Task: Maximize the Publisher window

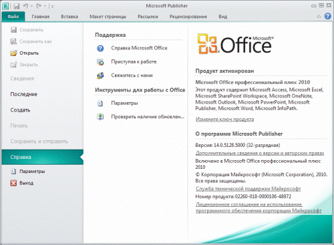Action: pyautogui.click(x=321, y=5)
